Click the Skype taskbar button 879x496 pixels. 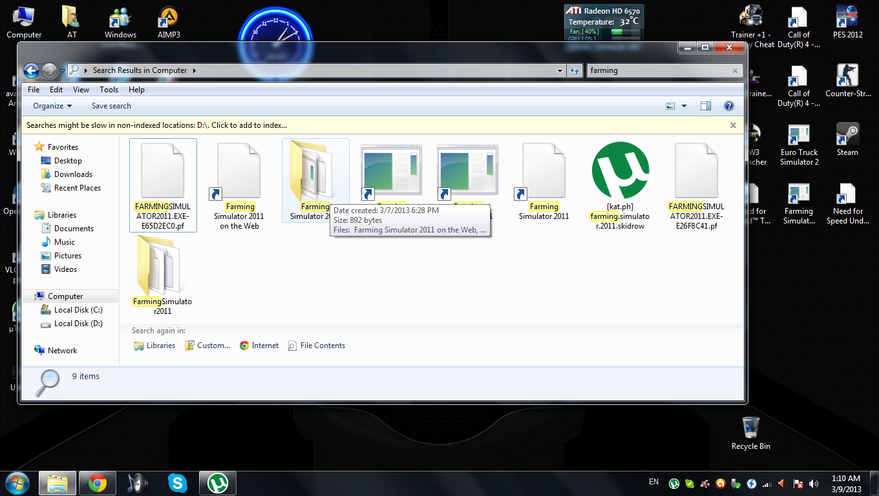pos(178,483)
